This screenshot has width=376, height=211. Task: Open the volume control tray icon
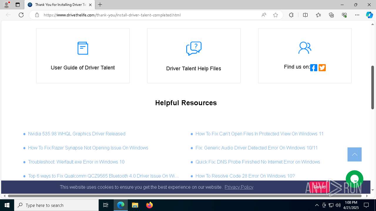338,205
